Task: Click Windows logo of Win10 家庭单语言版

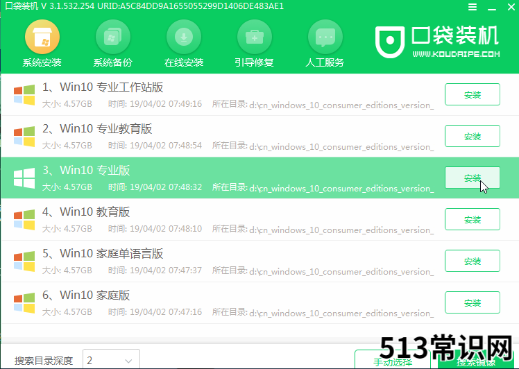Action: [24, 261]
